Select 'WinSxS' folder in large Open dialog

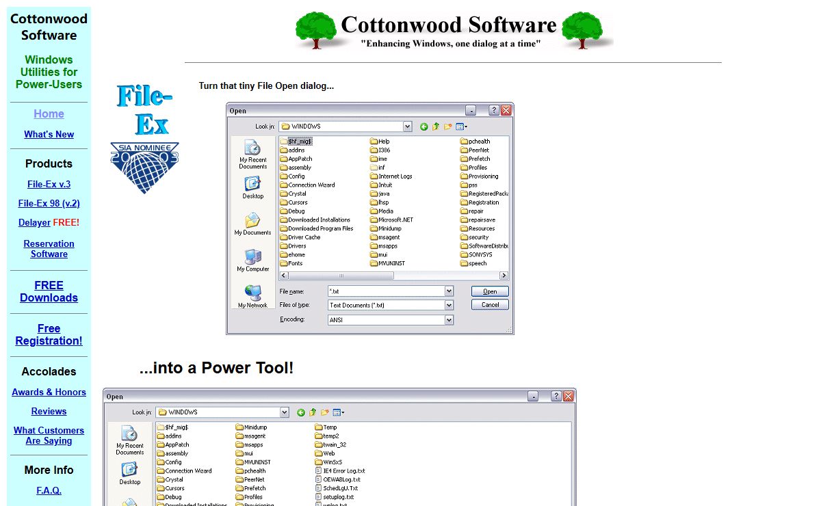click(x=328, y=462)
